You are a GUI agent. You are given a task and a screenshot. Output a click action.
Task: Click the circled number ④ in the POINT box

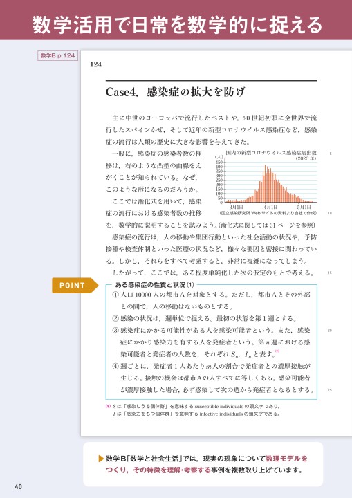tap(115, 366)
